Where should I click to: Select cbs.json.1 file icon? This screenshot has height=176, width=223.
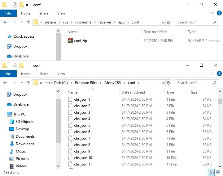[70, 99]
